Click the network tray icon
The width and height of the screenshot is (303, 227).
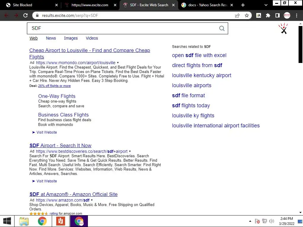pyautogui.click(x=264, y=221)
